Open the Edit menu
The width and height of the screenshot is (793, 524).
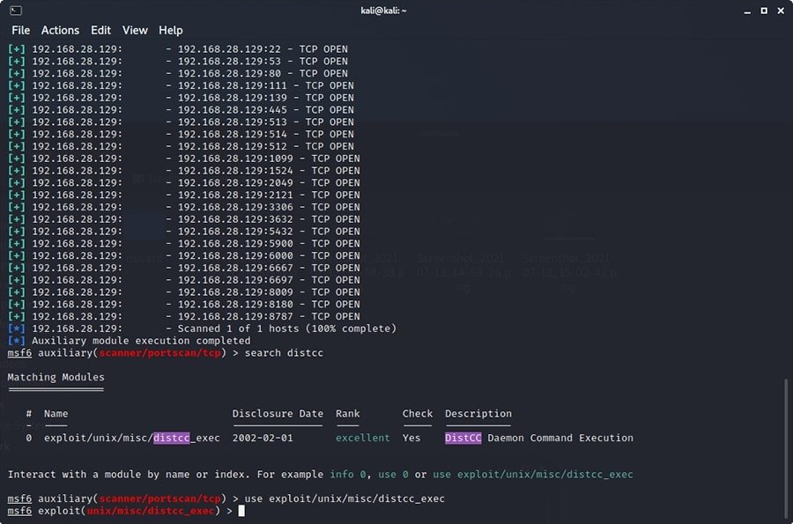(x=100, y=30)
